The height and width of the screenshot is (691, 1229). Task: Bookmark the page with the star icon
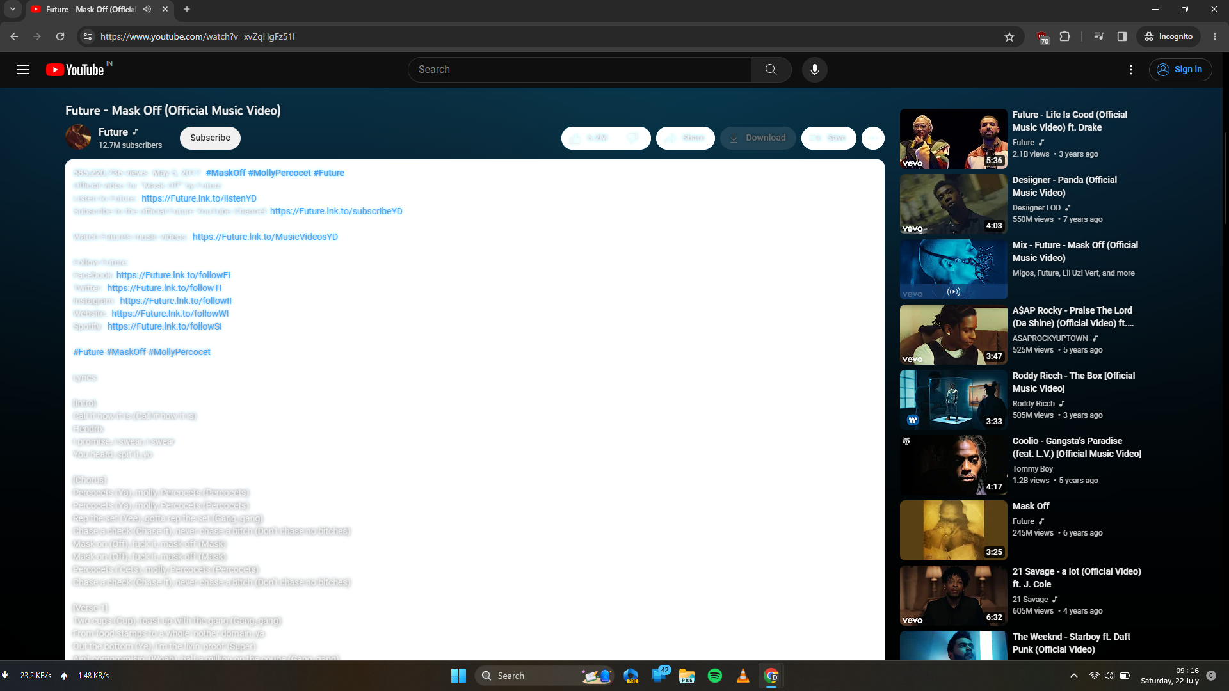tap(1009, 36)
